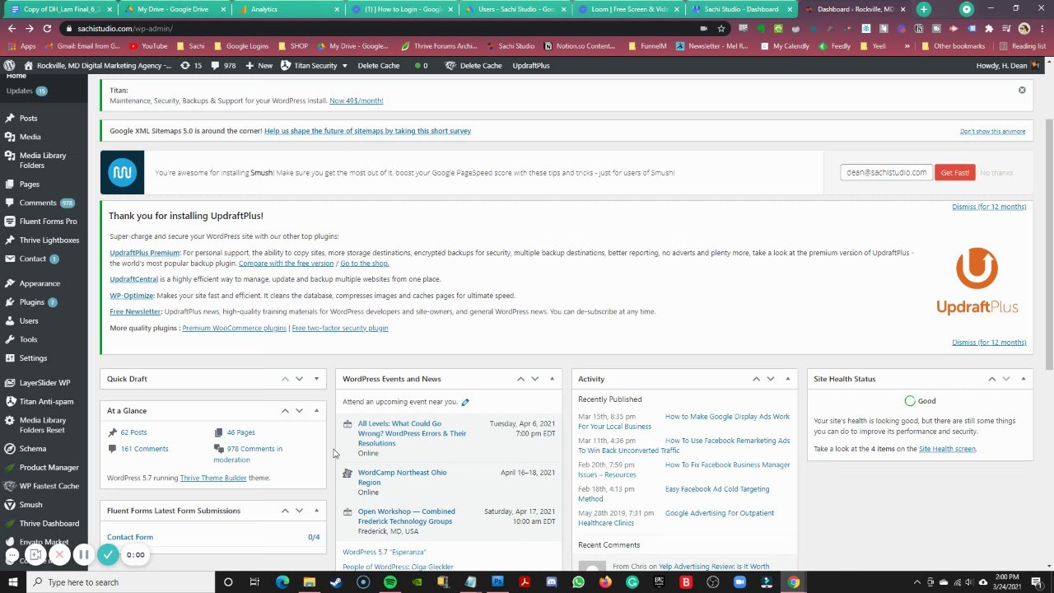Open Titan Anti-spam menu
This screenshot has height=593, width=1054.
(x=46, y=402)
